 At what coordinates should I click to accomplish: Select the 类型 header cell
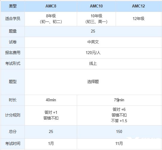13,6
